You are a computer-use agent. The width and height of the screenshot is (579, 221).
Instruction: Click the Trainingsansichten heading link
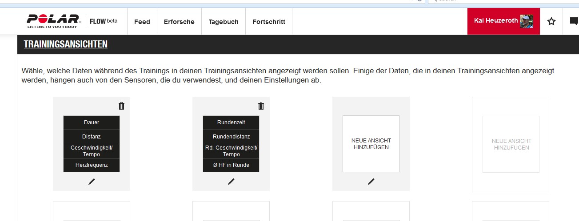click(x=65, y=44)
